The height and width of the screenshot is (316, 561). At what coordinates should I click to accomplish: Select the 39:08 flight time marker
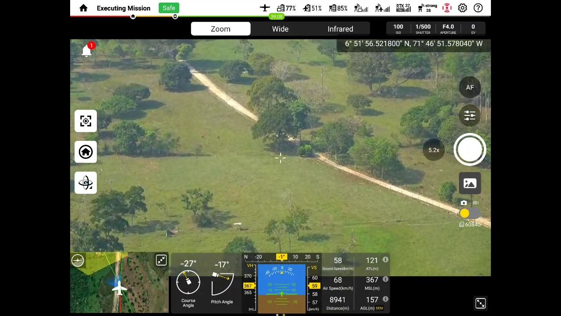(x=277, y=17)
